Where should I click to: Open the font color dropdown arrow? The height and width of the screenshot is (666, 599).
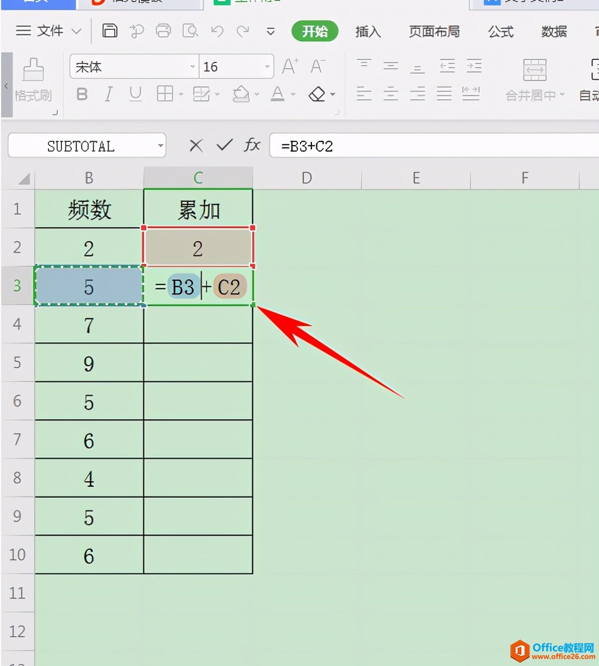tap(293, 95)
